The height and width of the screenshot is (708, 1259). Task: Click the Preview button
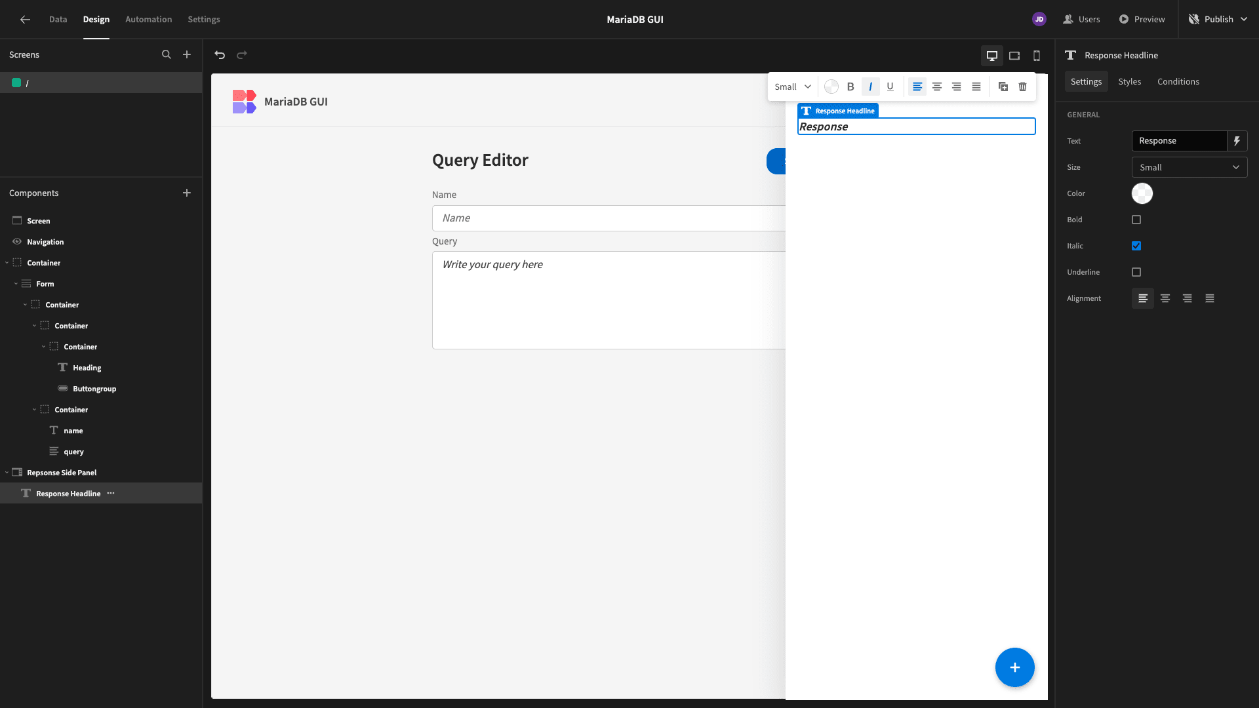tap(1142, 20)
